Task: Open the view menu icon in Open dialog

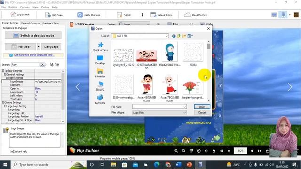Action: (x=190, y=36)
